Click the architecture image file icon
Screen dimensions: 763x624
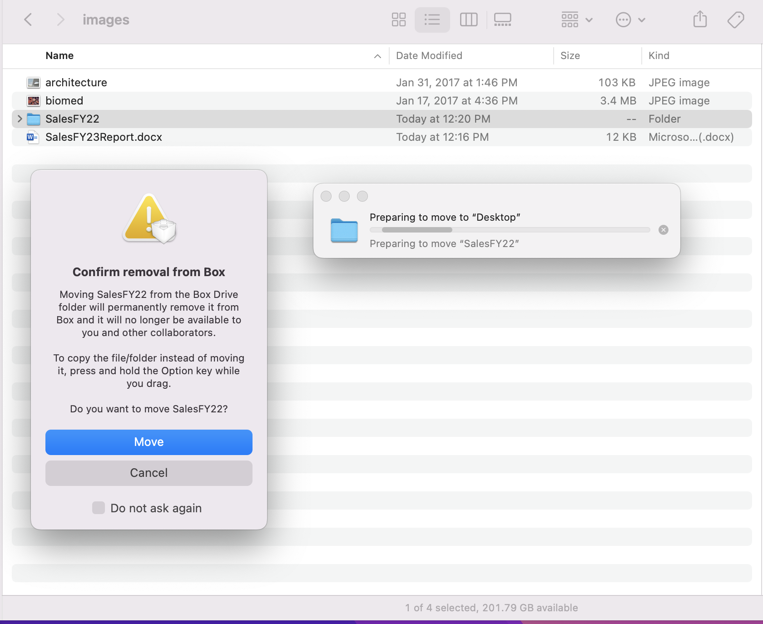(34, 82)
